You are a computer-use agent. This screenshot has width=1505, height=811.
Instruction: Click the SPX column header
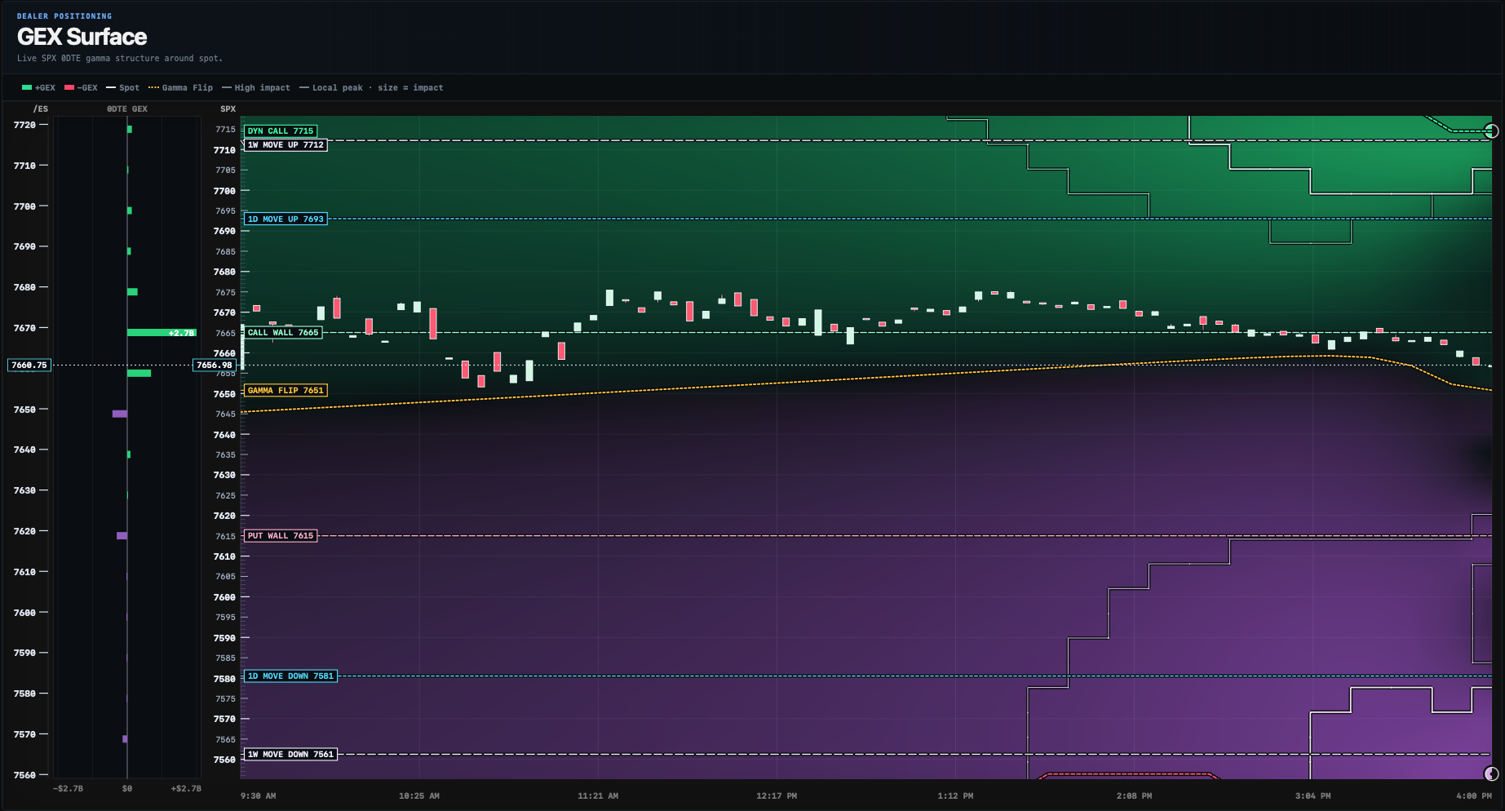pyautogui.click(x=228, y=109)
